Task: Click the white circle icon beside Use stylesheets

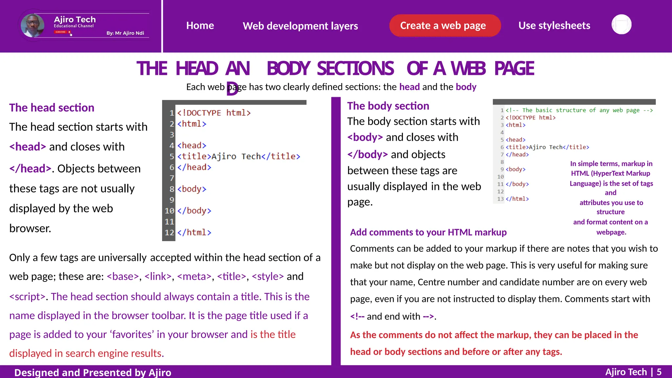Action: coord(621,25)
